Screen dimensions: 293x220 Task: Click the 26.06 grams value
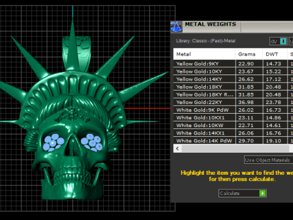[246, 133]
